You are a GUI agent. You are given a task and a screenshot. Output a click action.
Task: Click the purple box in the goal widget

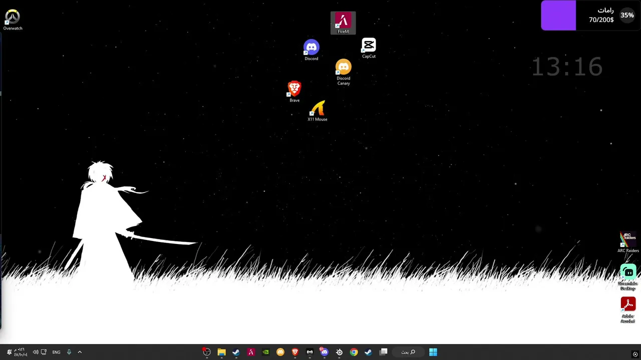tap(558, 15)
